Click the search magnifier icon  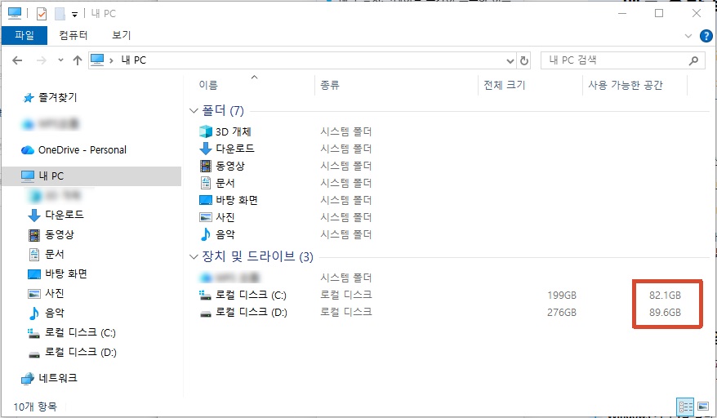click(x=693, y=60)
